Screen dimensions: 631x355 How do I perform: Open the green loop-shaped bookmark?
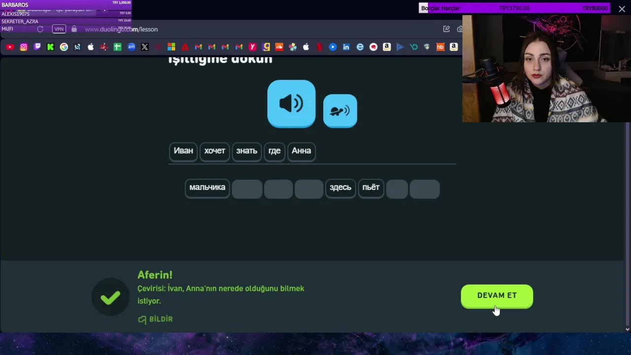pos(414,47)
